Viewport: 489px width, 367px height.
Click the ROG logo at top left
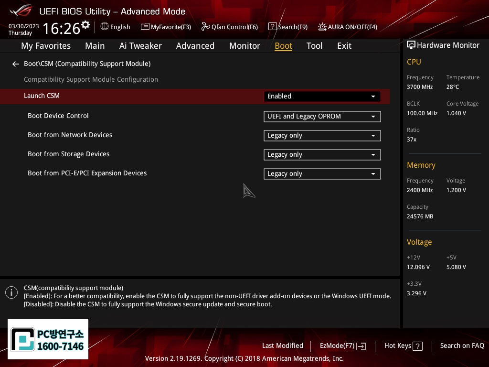[x=21, y=11]
